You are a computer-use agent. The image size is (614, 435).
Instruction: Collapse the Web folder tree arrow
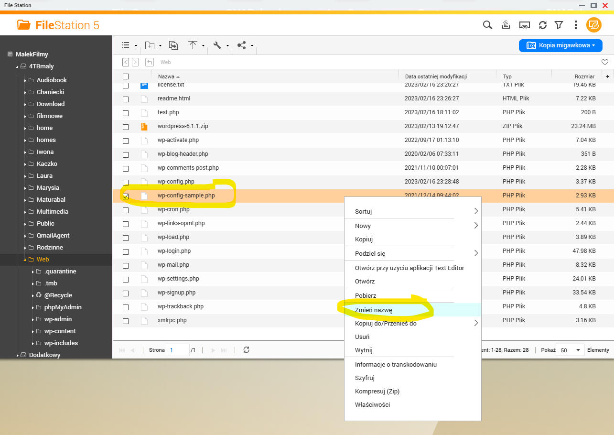point(25,260)
